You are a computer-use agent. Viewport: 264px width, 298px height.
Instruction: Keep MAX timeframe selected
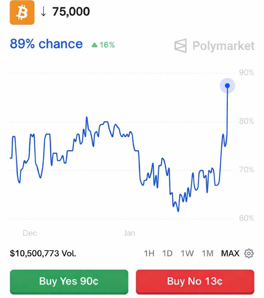click(230, 253)
